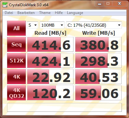Screen dimensions: 129x118
Task: Start the 4K QD32 benchmark
Action: pyautogui.click(x=16, y=93)
